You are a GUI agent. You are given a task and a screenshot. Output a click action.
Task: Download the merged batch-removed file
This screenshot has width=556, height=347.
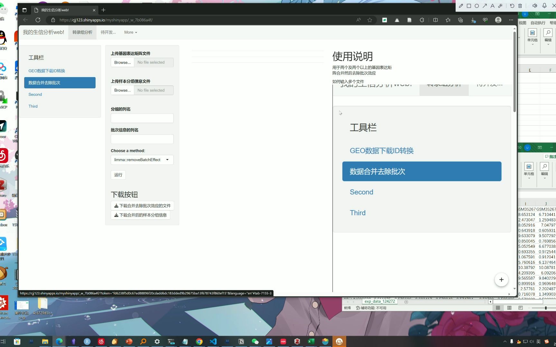point(142,206)
